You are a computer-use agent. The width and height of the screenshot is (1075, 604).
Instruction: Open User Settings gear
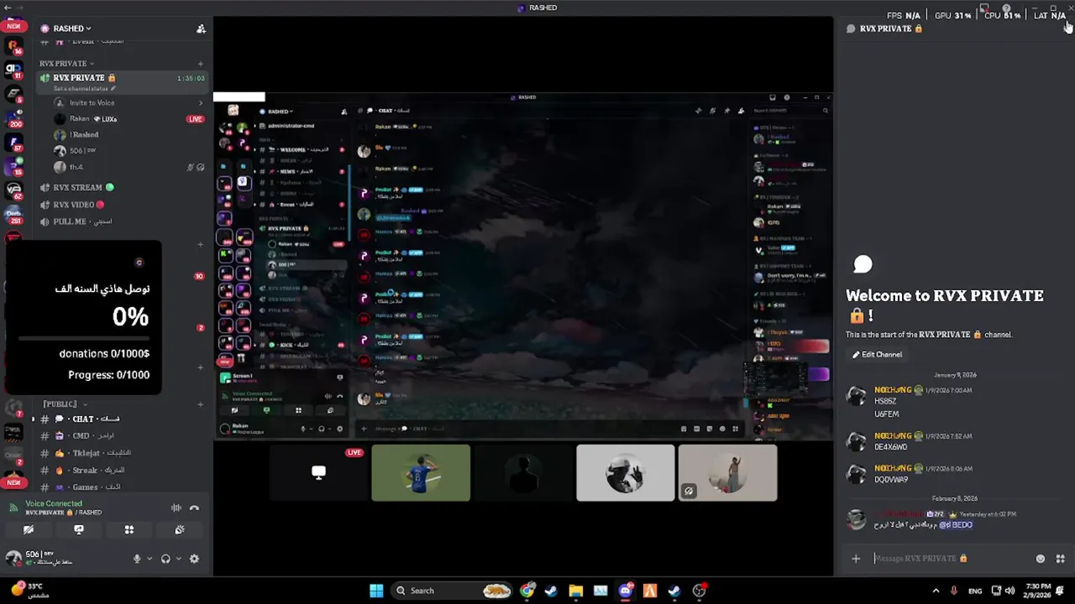[195, 559]
